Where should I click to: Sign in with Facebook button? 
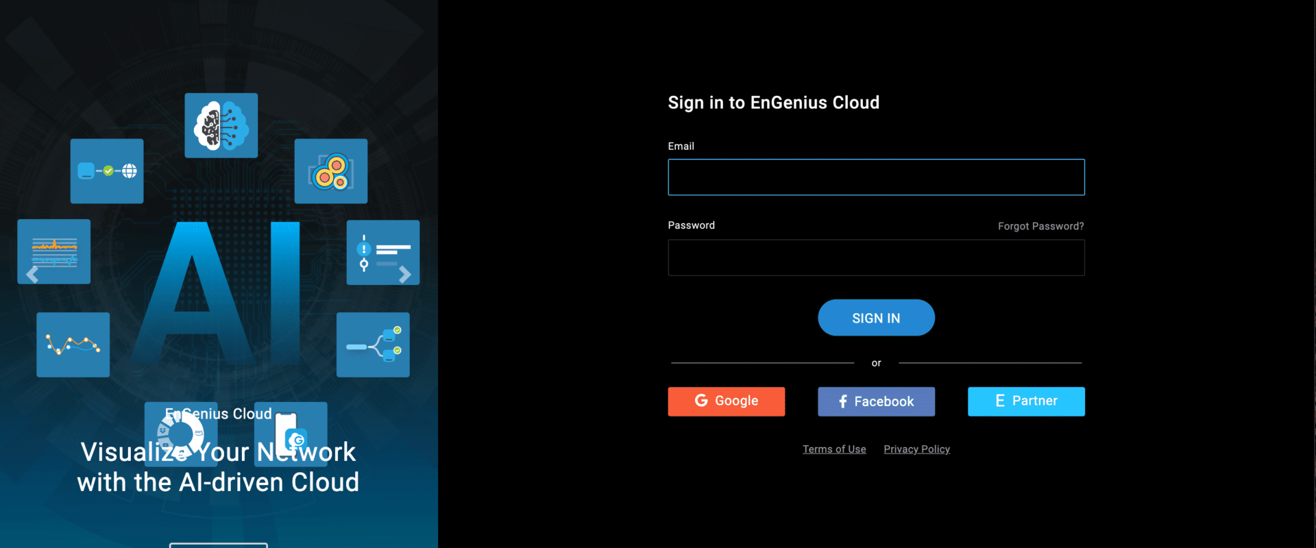pyautogui.click(x=876, y=401)
